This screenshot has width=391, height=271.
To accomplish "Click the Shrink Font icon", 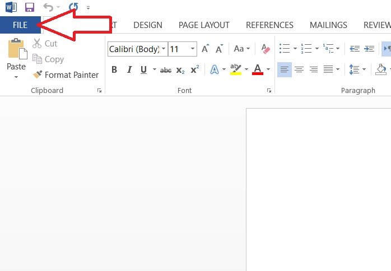I will tap(219, 49).
